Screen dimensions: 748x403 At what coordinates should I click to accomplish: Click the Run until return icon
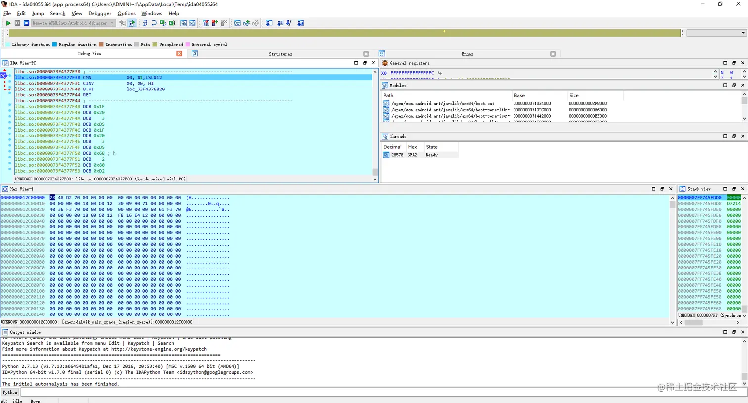pyautogui.click(x=163, y=23)
